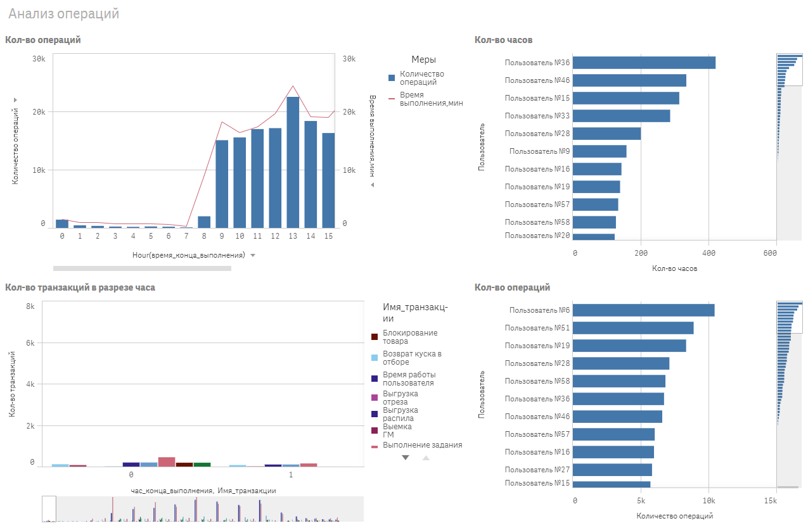Click the blue Количество операций legend swatch
Image resolution: width=808 pixels, height=528 pixels.
(x=392, y=78)
